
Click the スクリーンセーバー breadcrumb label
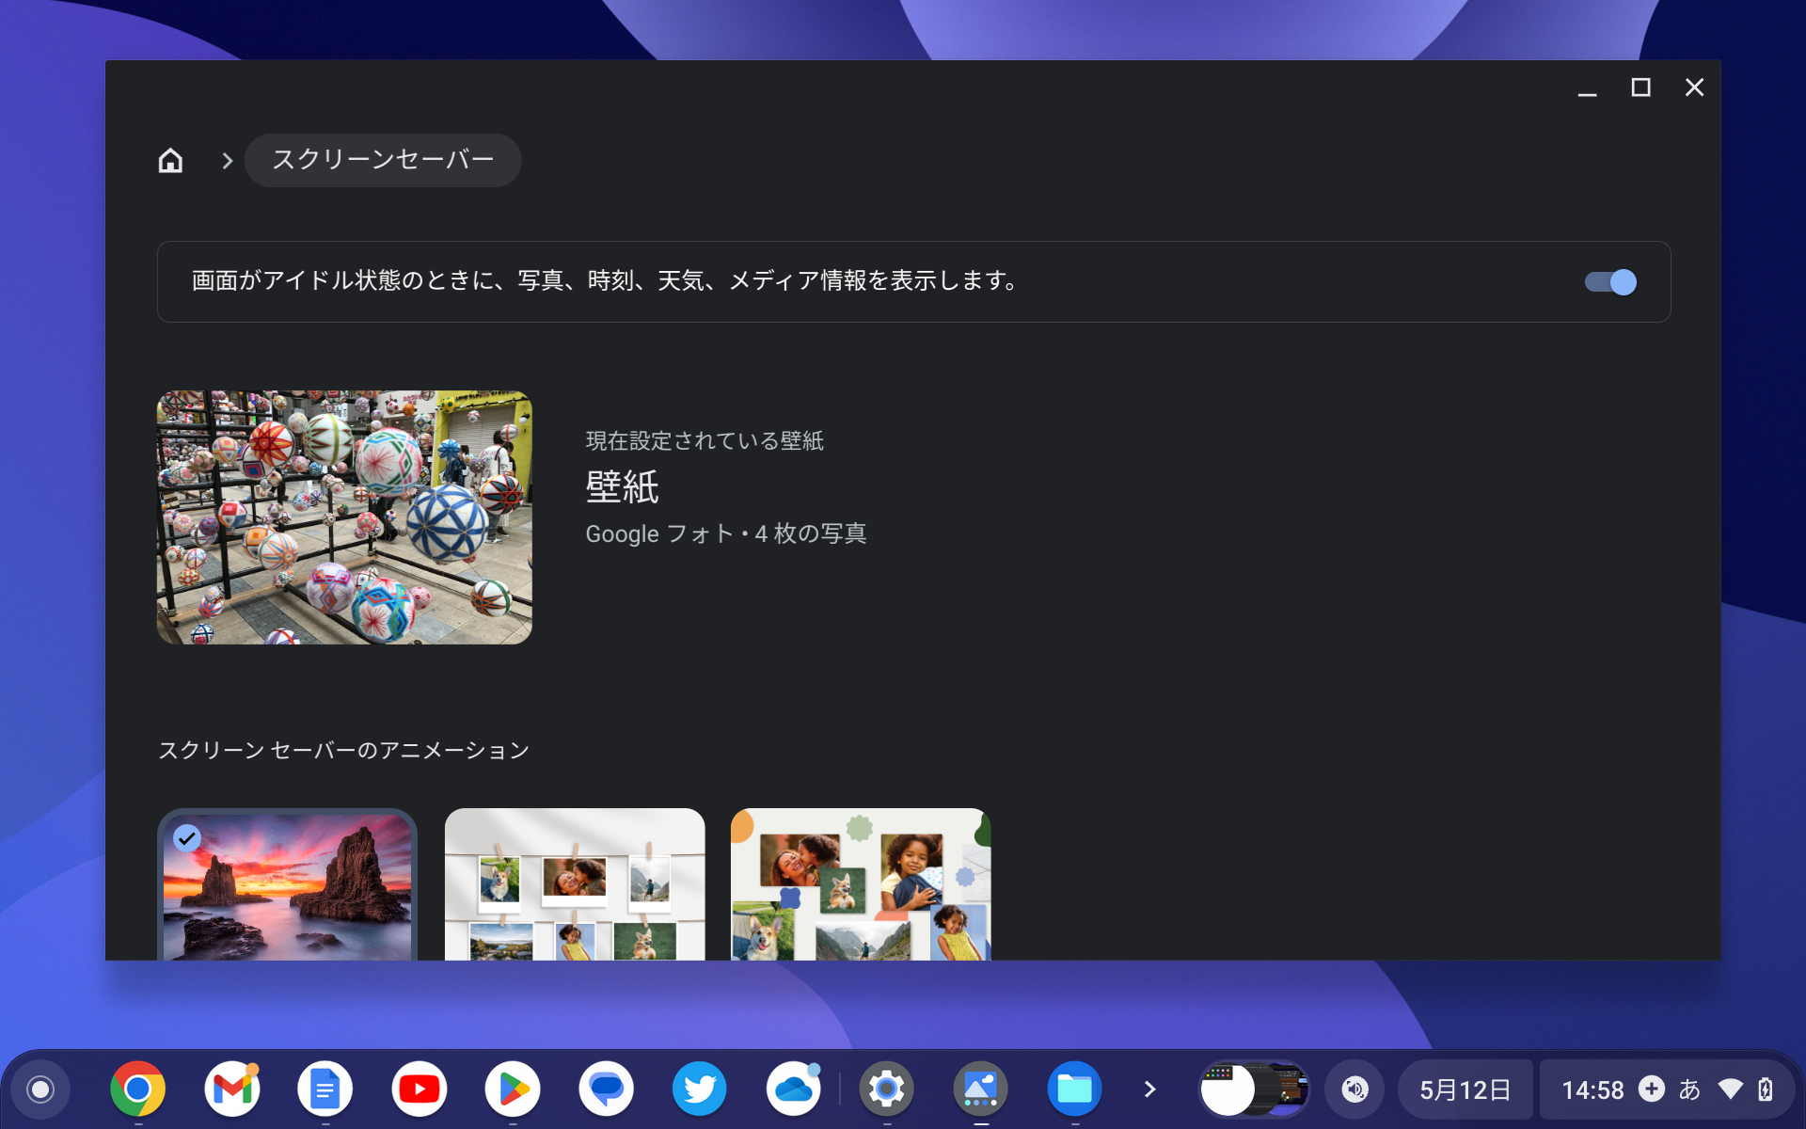pos(382,160)
